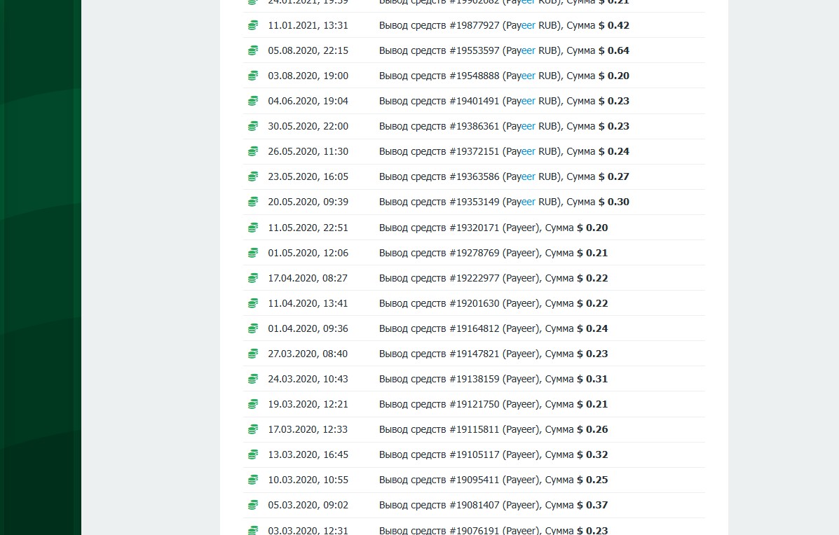Select the coin icon next to 04.06.2020, 19:04

252,101
